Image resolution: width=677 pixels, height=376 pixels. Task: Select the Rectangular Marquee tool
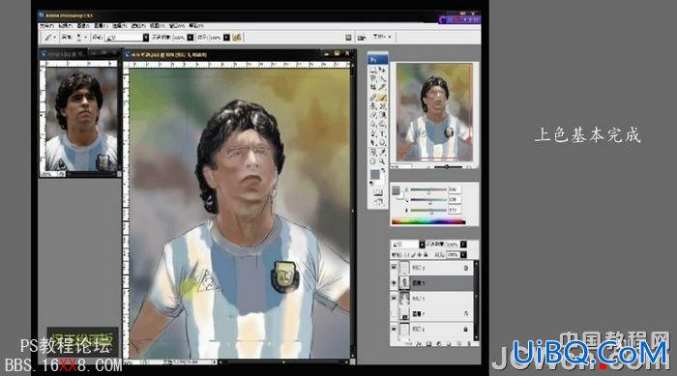coord(373,69)
